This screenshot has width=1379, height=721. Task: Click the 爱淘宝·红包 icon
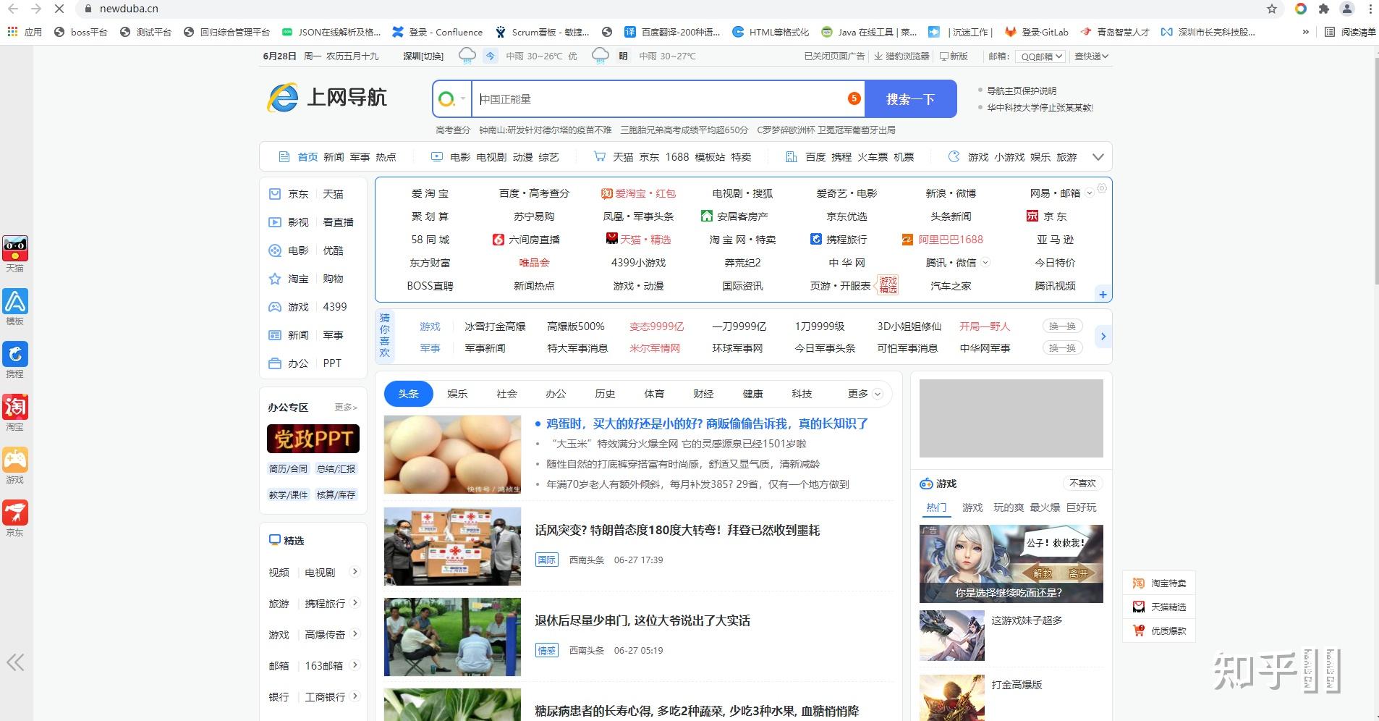(x=606, y=193)
